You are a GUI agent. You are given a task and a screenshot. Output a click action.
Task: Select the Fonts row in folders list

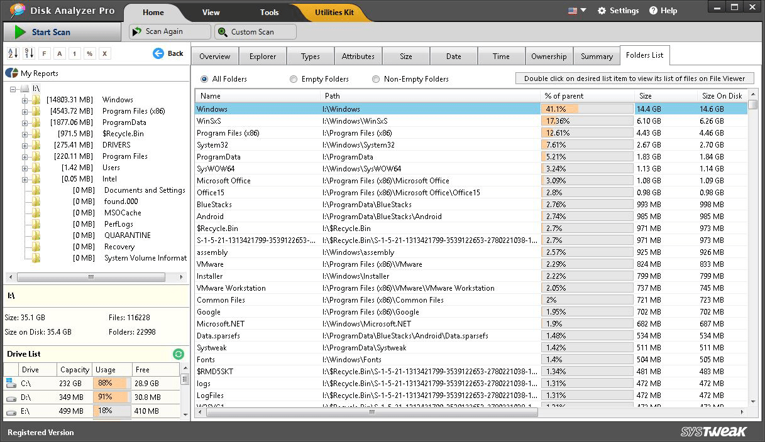471,360
